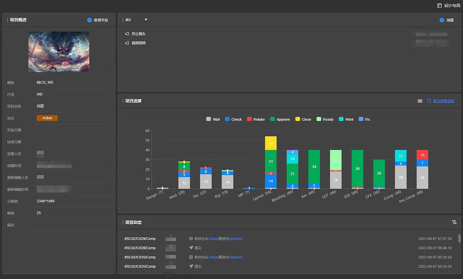Click the yellow Close legend swatch
Image resolution: width=463 pixels, height=279 pixels.
pyautogui.click(x=298, y=119)
